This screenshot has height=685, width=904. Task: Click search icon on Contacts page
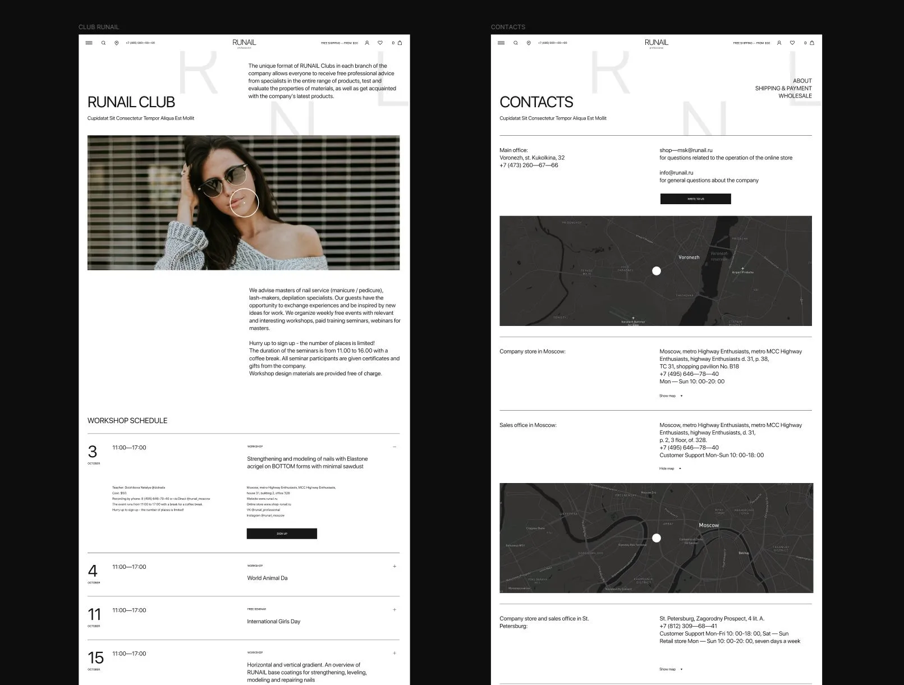[x=516, y=43]
